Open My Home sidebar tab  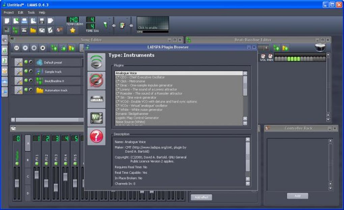[5, 81]
